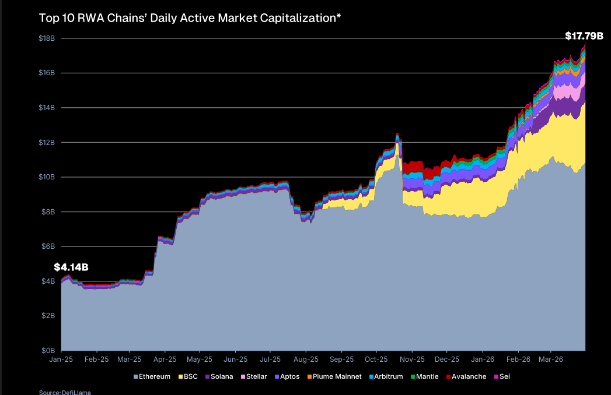Select the Arbitrum legend label
The width and height of the screenshot is (611, 395).
coord(389,377)
